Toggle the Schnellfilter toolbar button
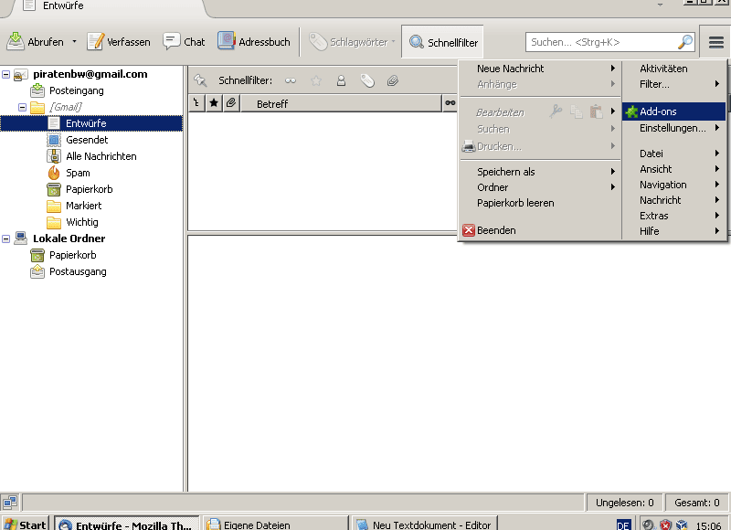This screenshot has width=731, height=530. point(443,42)
